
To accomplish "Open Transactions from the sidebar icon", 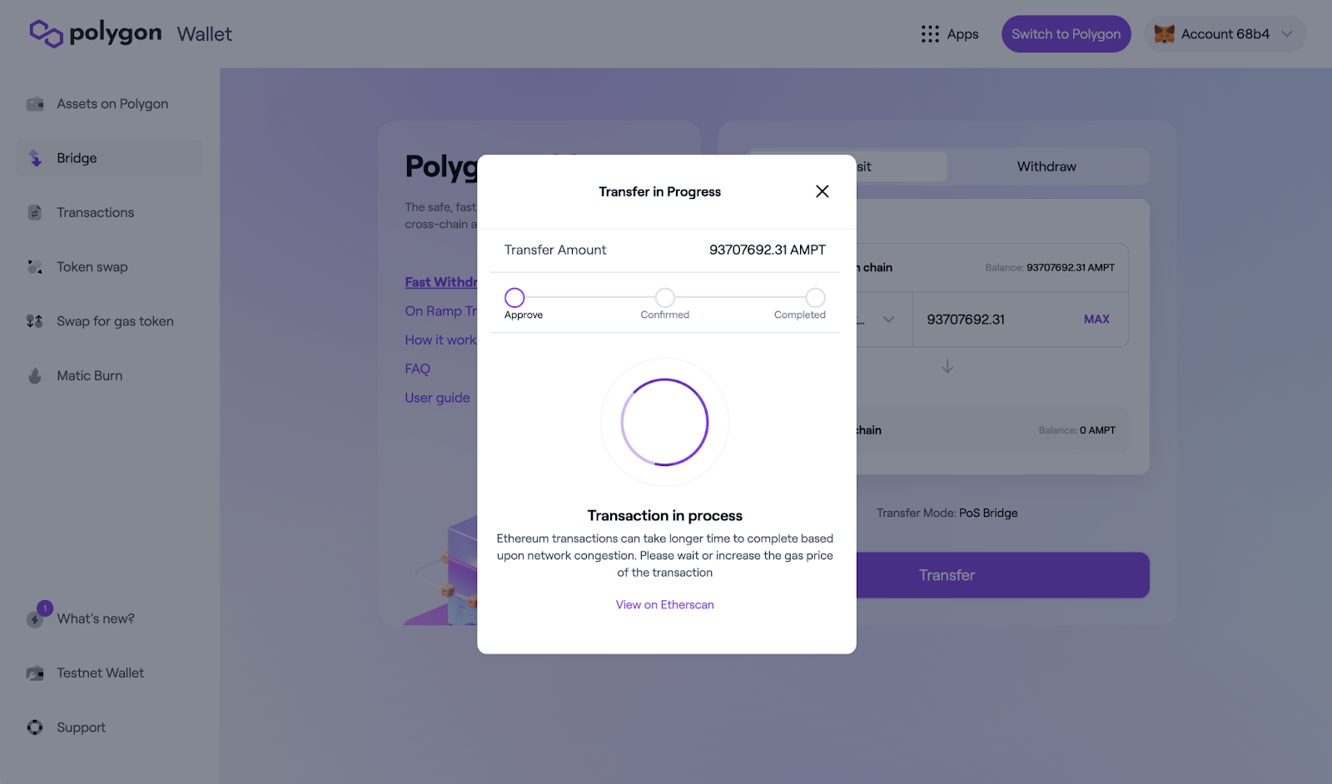I will 35,213.
